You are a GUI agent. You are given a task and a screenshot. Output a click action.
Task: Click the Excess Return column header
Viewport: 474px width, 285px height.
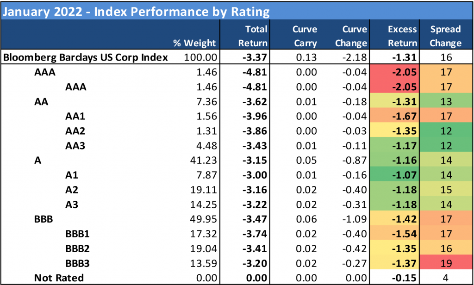point(403,36)
